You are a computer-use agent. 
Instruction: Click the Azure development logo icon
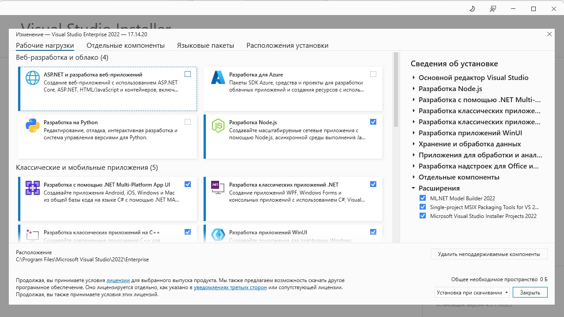coord(218,78)
